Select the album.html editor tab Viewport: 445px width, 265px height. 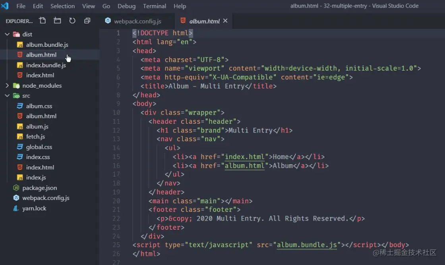point(204,21)
